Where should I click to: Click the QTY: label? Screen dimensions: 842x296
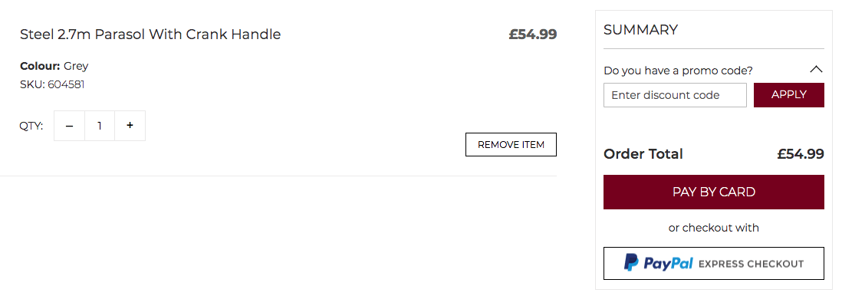tap(31, 127)
